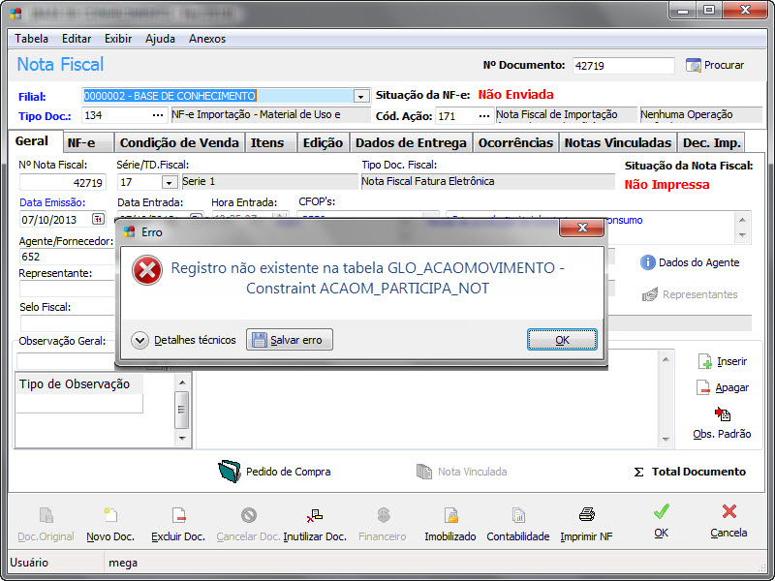775x581 pixels.
Task: Click the Novo Doc. toolbar icon
Action: coord(110,515)
